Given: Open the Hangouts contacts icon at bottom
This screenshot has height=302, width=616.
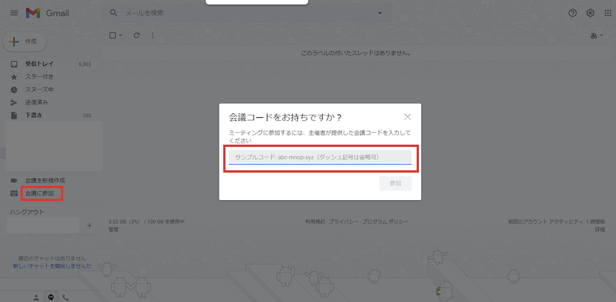Looking at the screenshot, I should click(36, 297).
